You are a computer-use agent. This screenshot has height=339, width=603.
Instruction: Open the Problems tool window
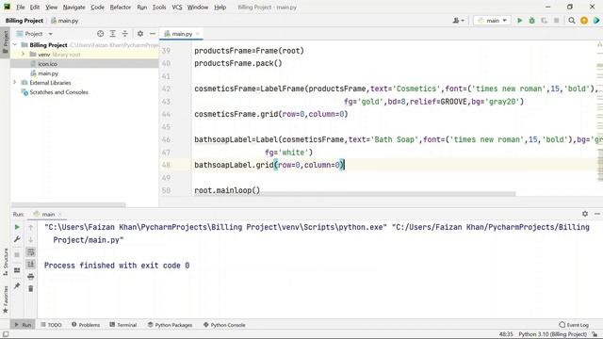[86, 325]
